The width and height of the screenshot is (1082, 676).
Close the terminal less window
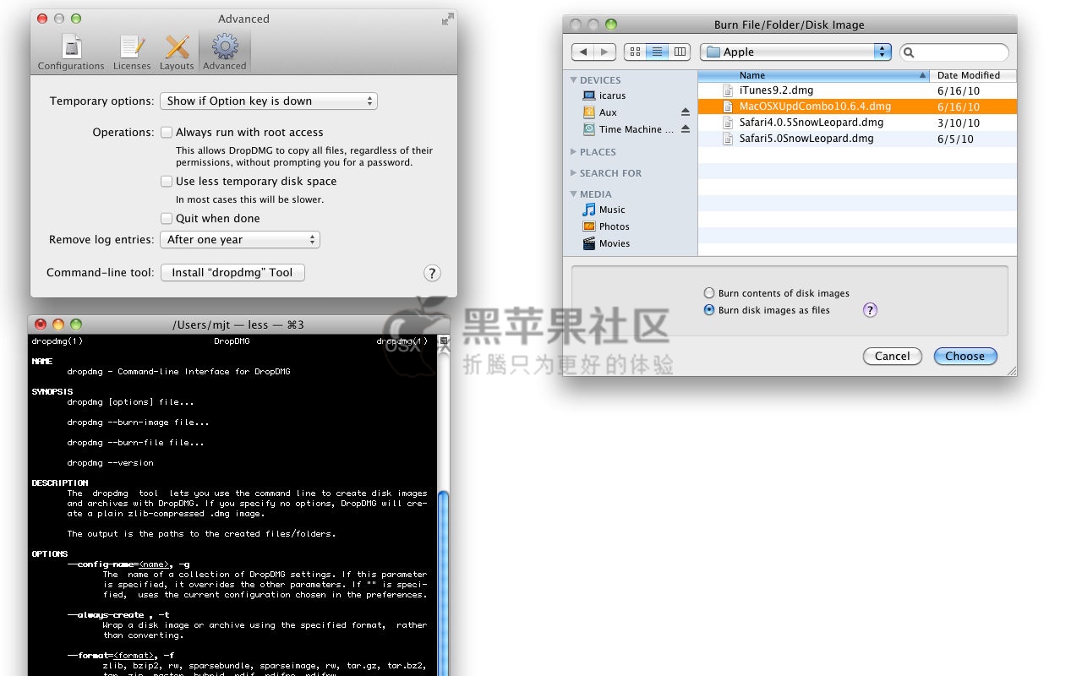point(40,324)
